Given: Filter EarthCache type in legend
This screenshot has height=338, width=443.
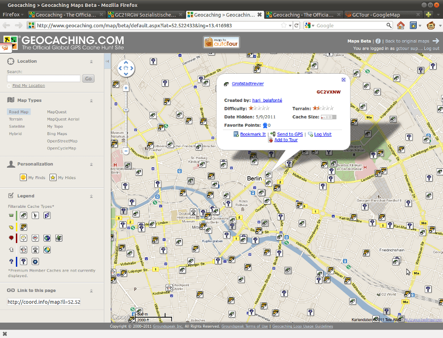Looking at the screenshot, I should click(x=47, y=250).
